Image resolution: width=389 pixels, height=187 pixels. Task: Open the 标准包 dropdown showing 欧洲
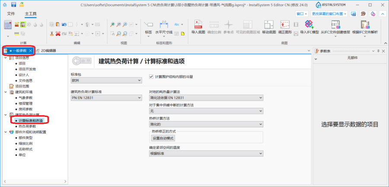pyautogui.click(x=106, y=80)
